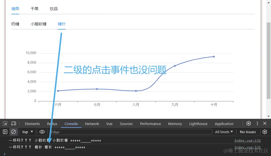Select the 奶糖 sub-tab
This screenshot has width=271, height=156.
[15, 24]
